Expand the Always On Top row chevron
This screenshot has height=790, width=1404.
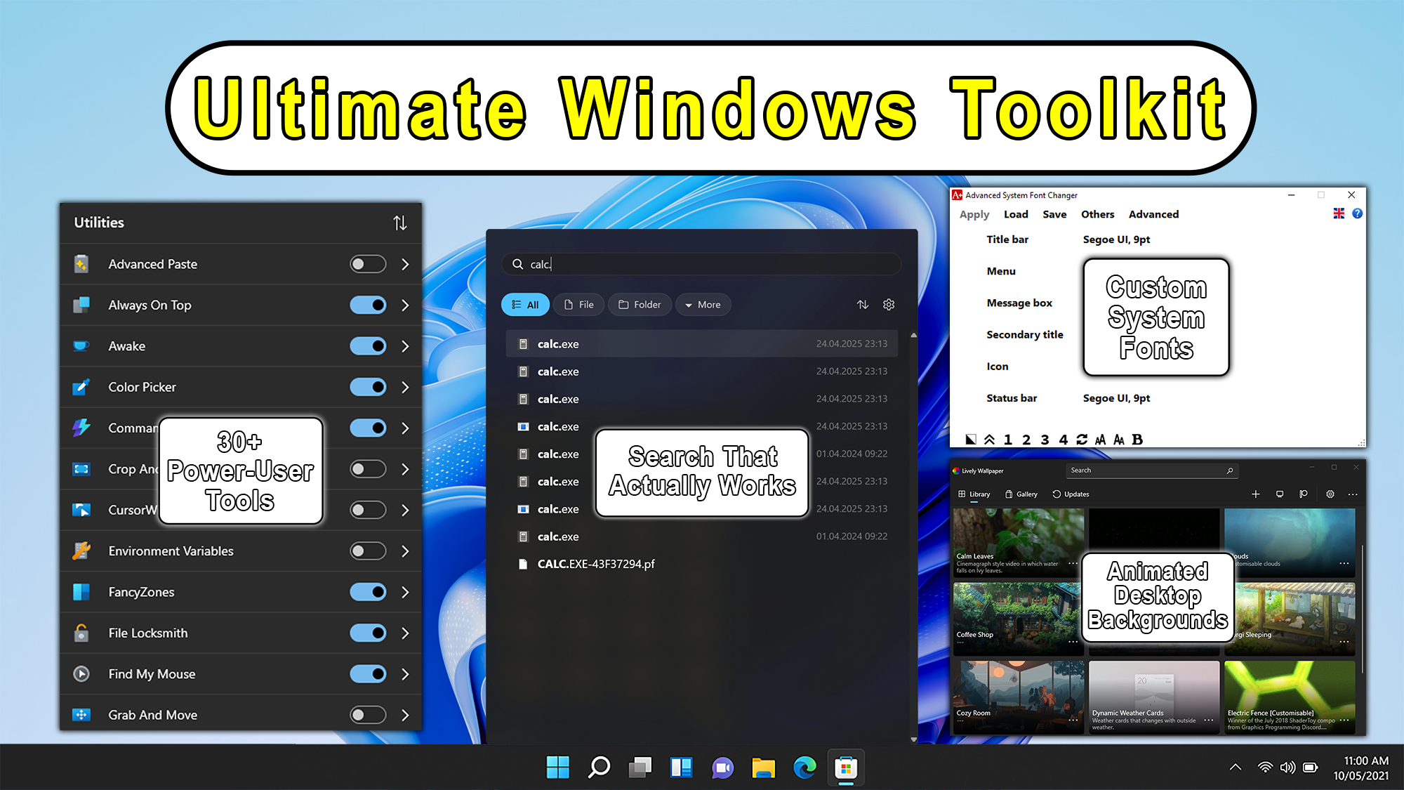(405, 305)
